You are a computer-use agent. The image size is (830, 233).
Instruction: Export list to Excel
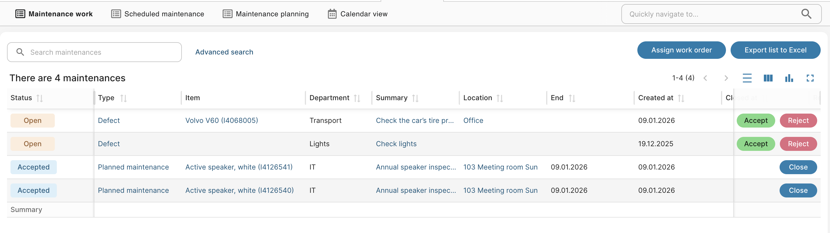click(x=775, y=50)
